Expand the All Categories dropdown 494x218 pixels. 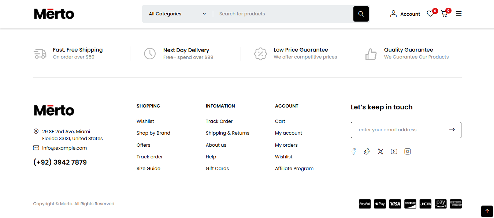coord(177,14)
